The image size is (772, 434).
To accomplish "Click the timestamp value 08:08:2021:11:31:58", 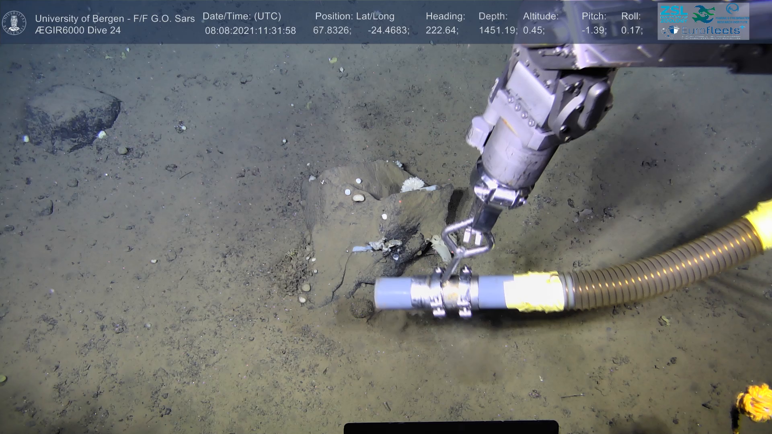I will click(250, 31).
